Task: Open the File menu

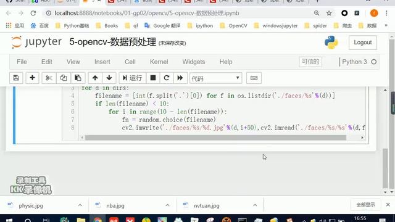Action: pos(22,62)
